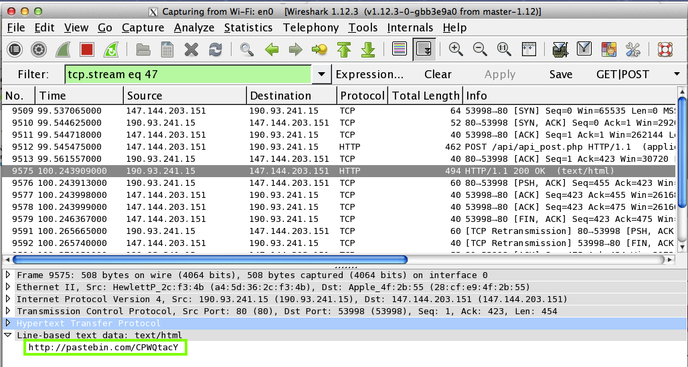The height and width of the screenshot is (367, 688).
Task: Open the capture interfaces list icon
Action: coord(15,49)
